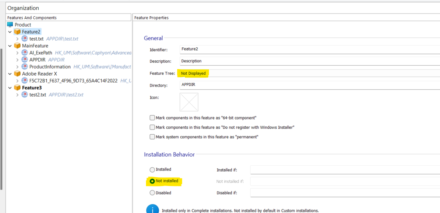
Task: Expand the test2.txt component node
Action: click(x=17, y=95)
